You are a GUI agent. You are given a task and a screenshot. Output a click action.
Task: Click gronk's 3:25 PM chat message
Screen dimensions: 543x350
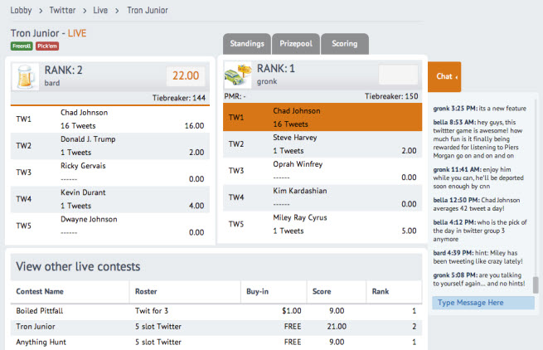pos(480,109)
